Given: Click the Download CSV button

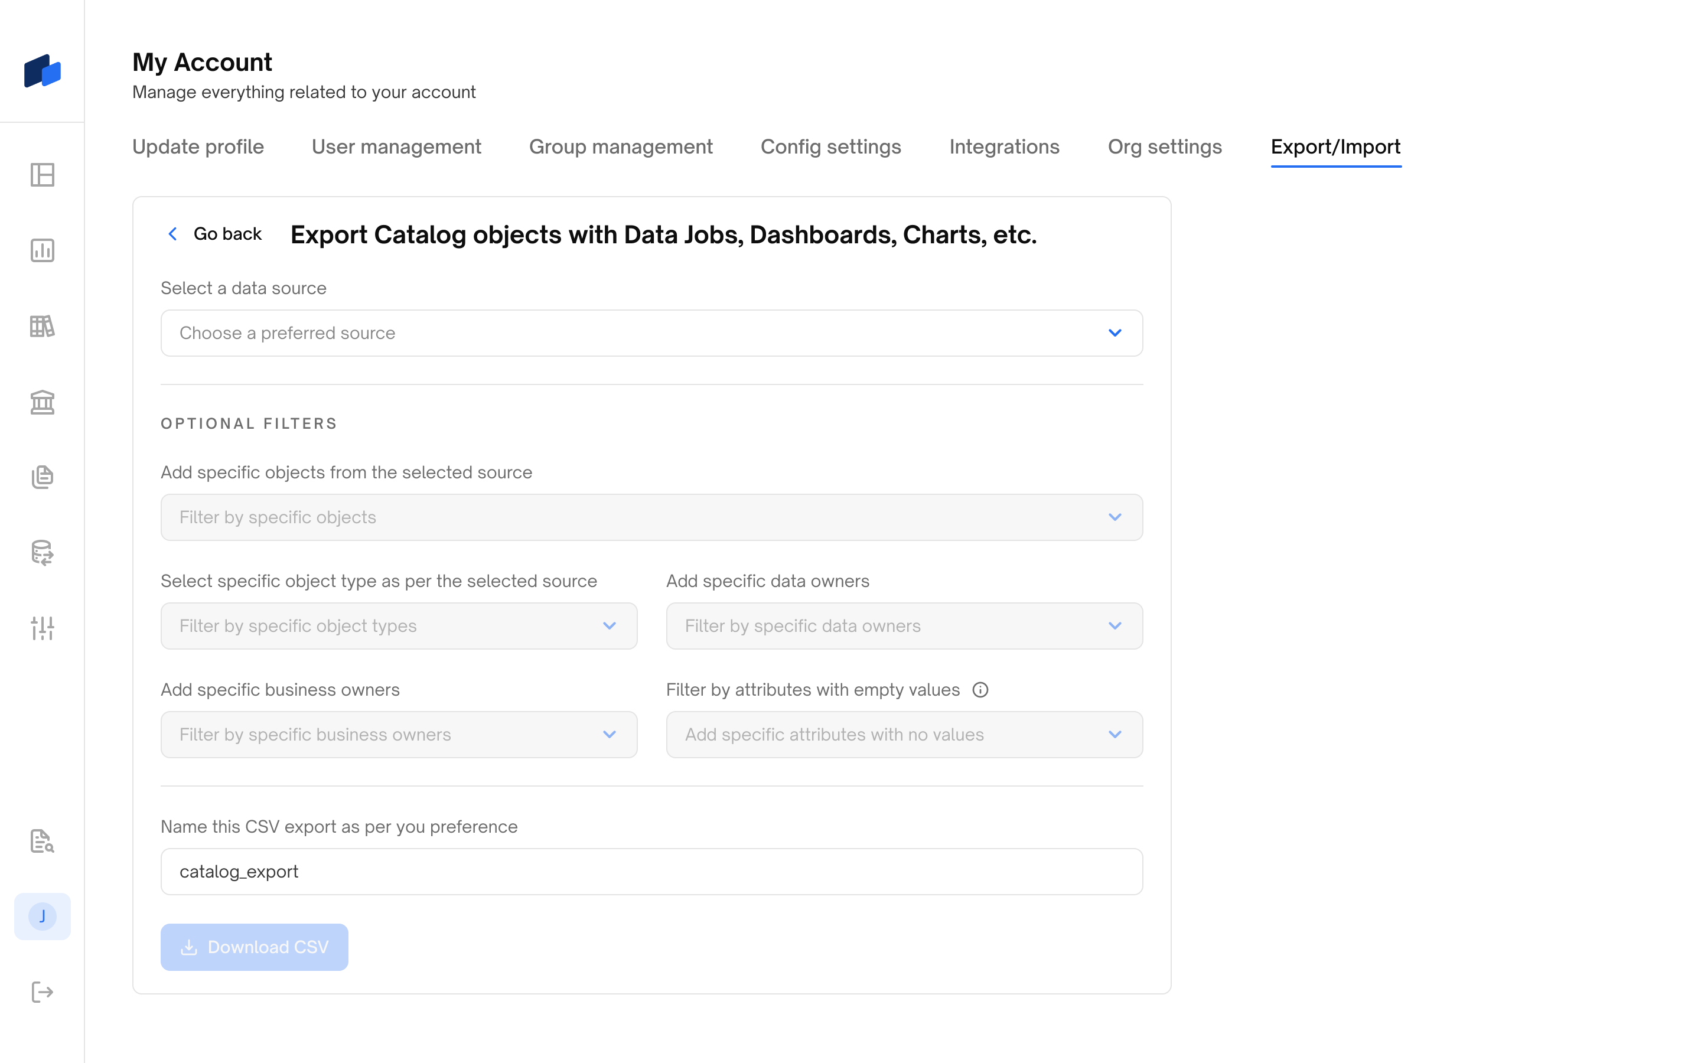Looking at the screenshot, I should [255, 947].
